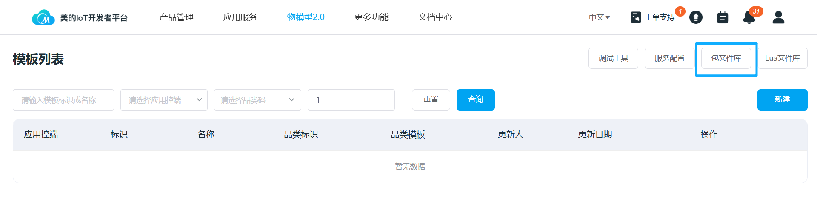The image size is (817, 221).
Task: Open 服务配置 settings button
Action: pos(669,58)
